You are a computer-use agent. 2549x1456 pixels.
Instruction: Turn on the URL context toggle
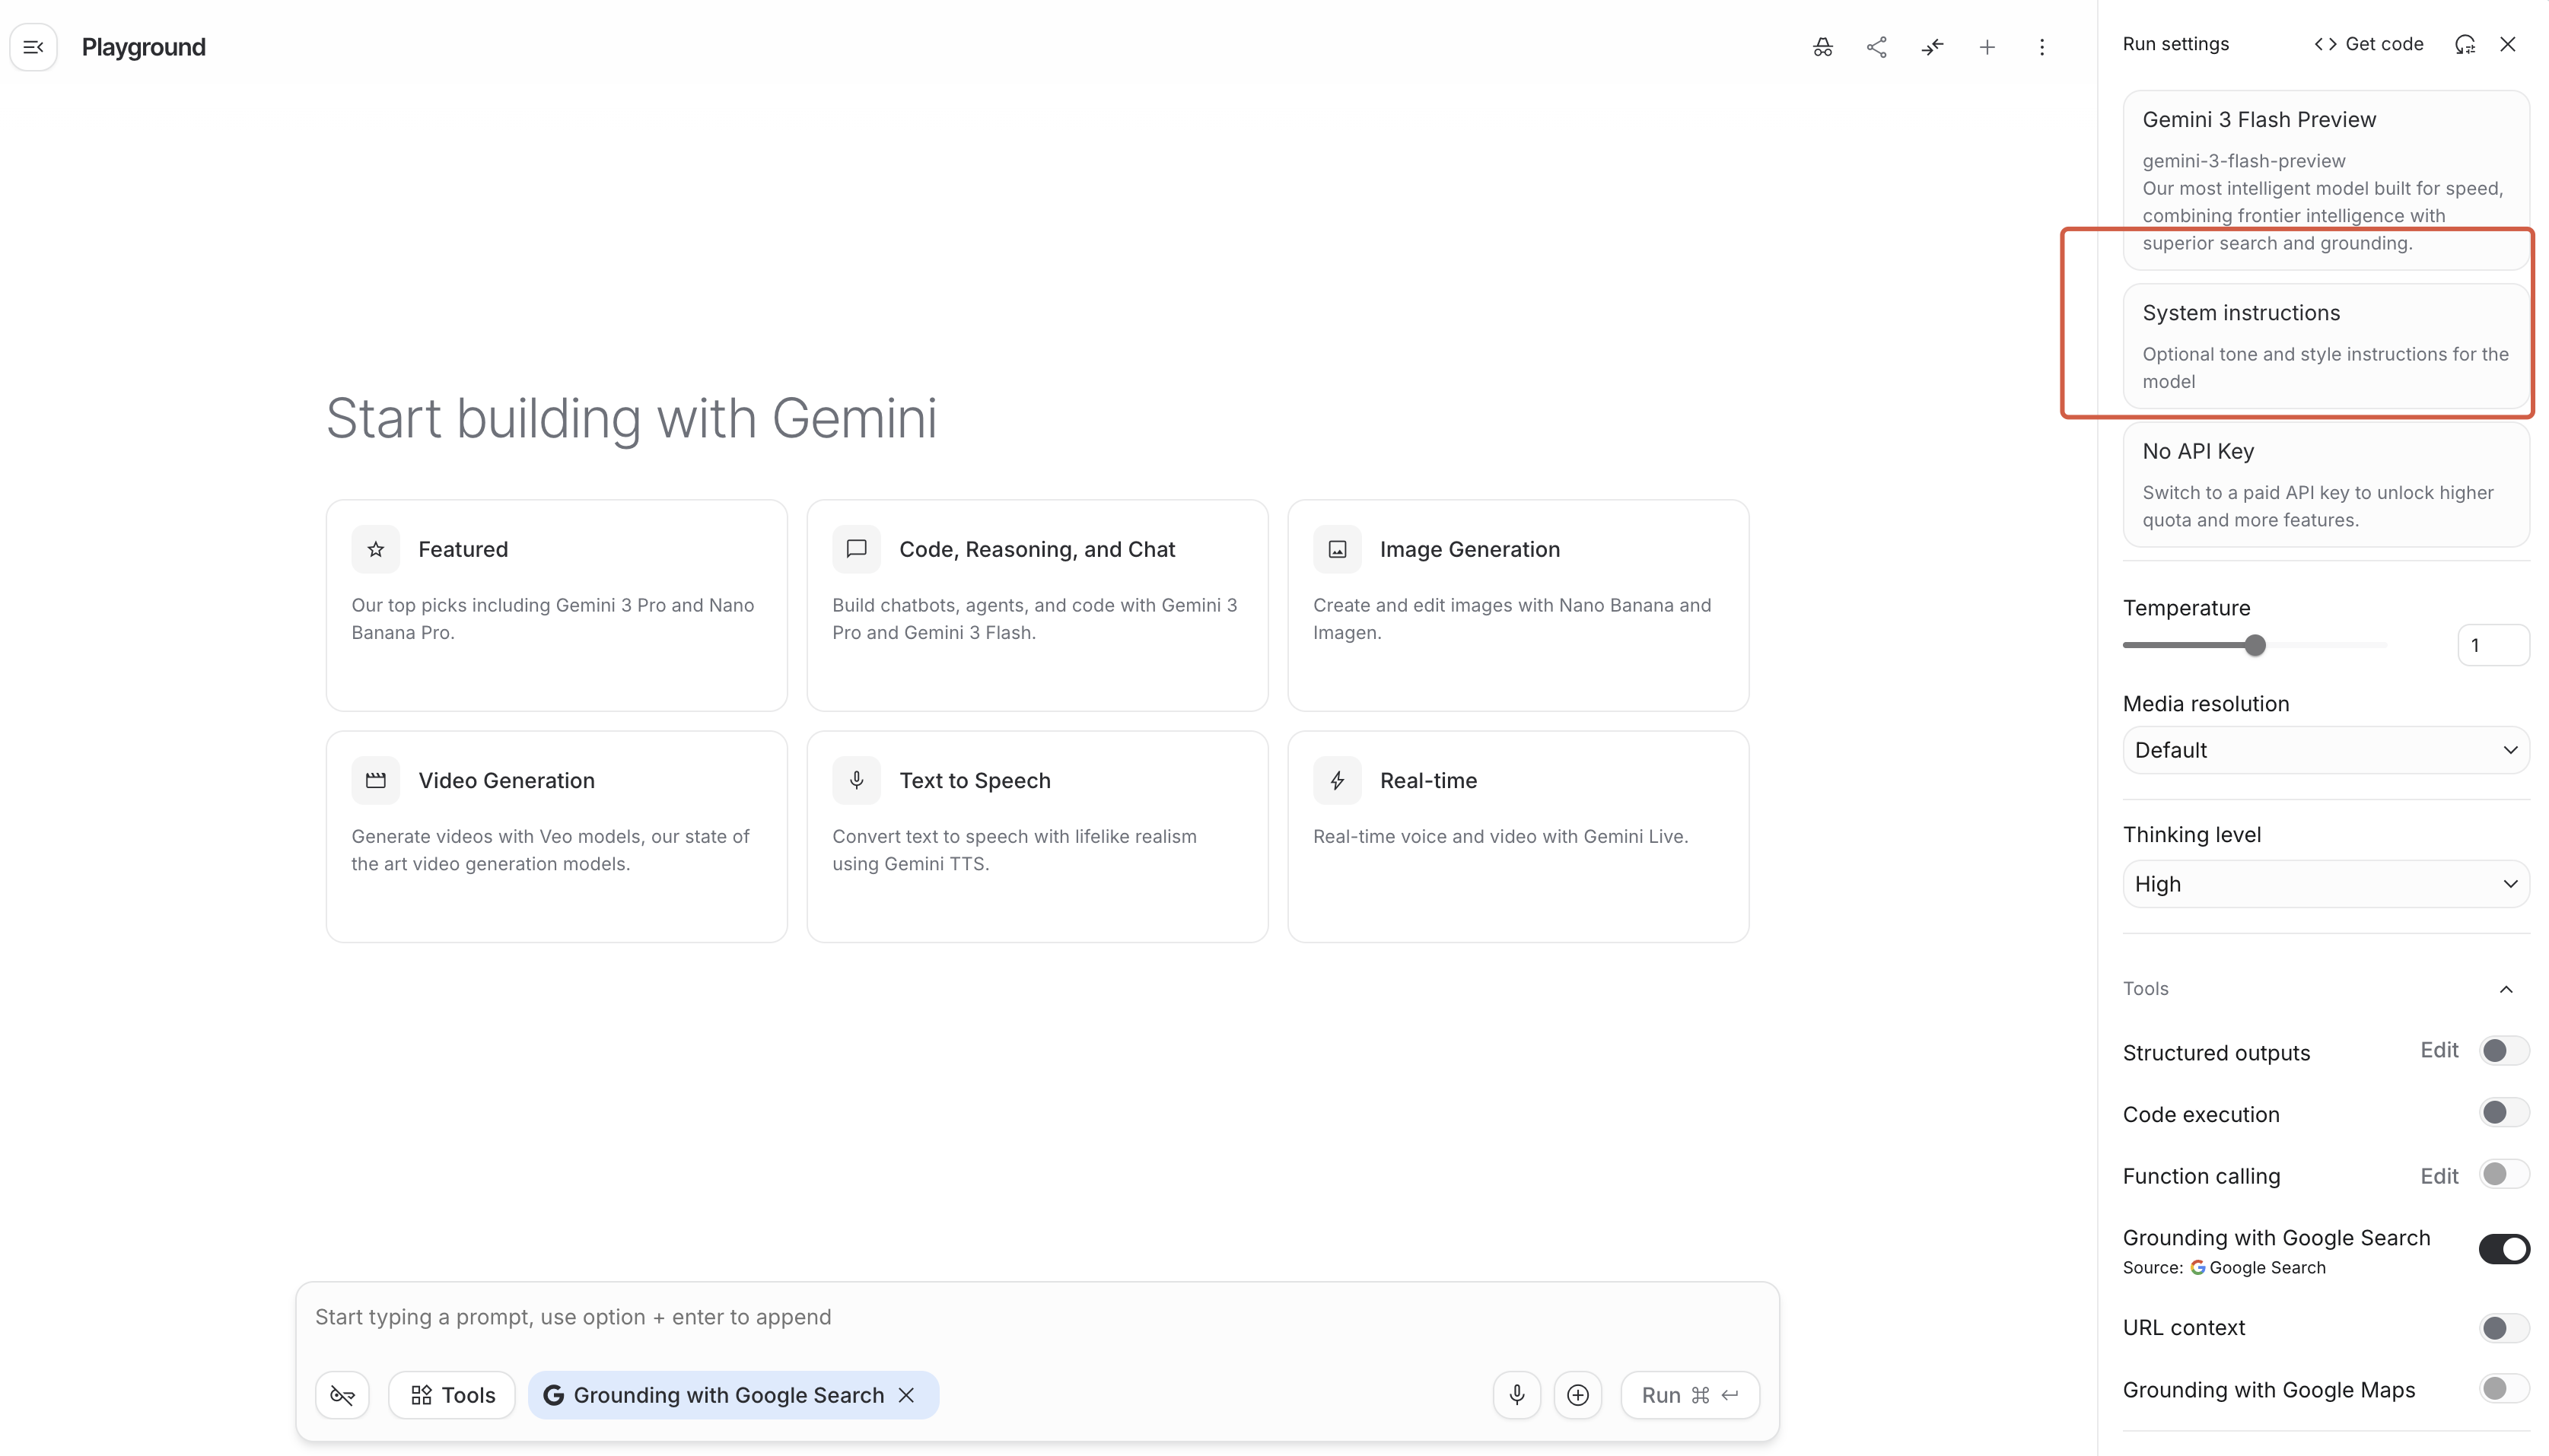pyautogui.click(x=2504, y=1328)
